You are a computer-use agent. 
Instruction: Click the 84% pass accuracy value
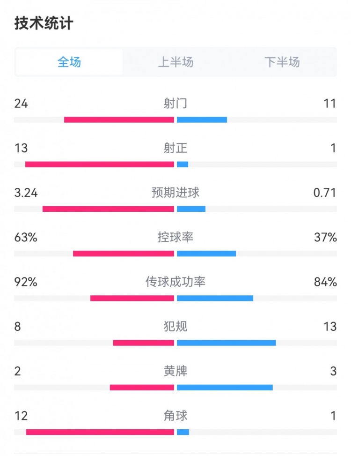(325, 282)
